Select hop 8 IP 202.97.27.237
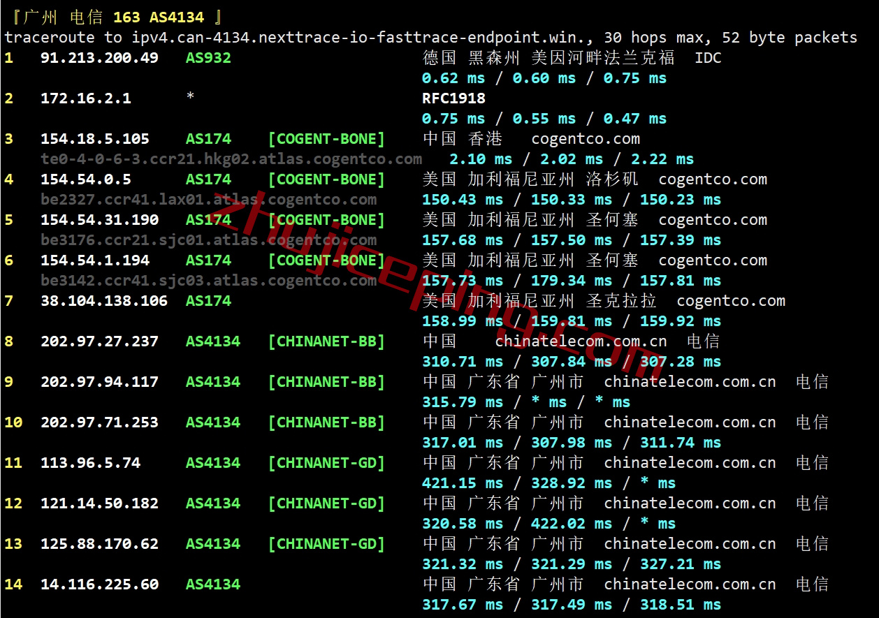Viewport: 879px width, 618px height. click(x=99, y=341)
